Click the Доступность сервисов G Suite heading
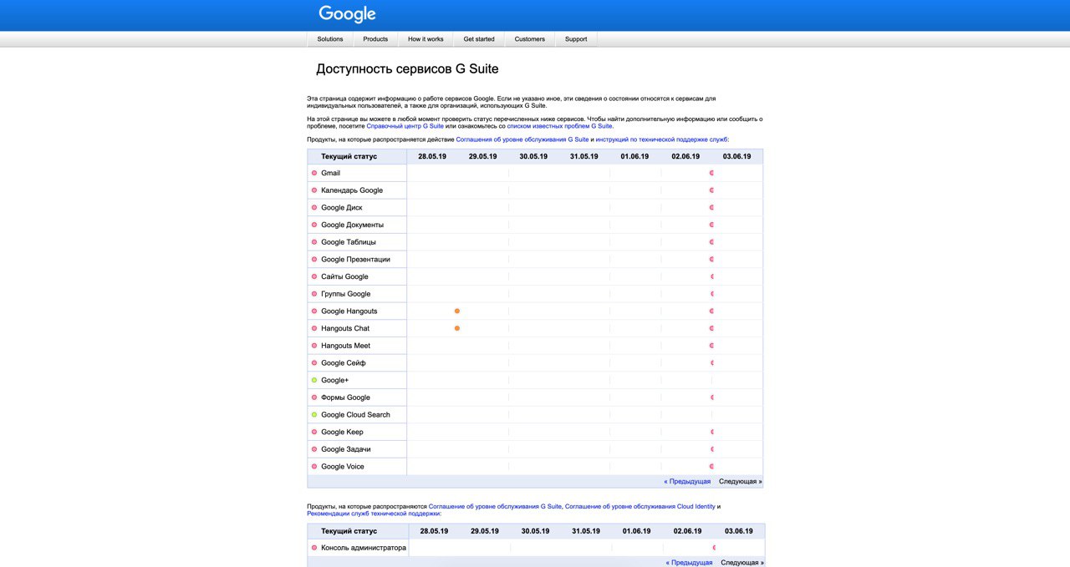 407,68
